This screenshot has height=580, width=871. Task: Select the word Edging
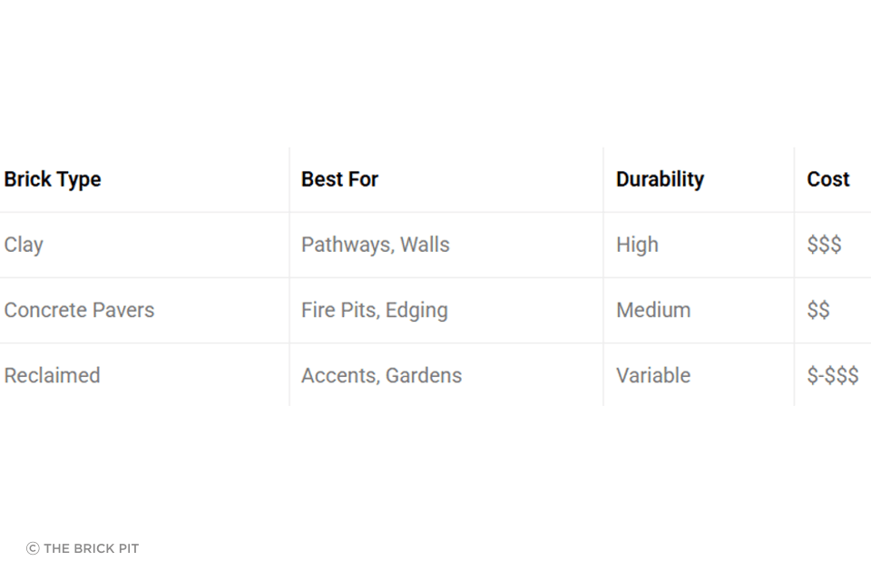[416, 310]
